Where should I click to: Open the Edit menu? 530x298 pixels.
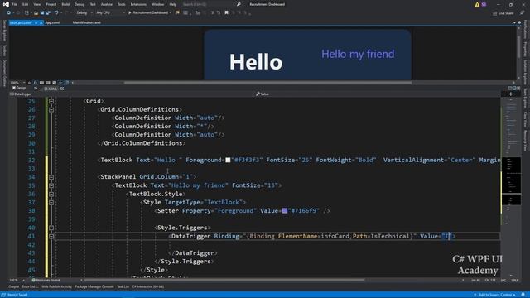coord(26,4)
